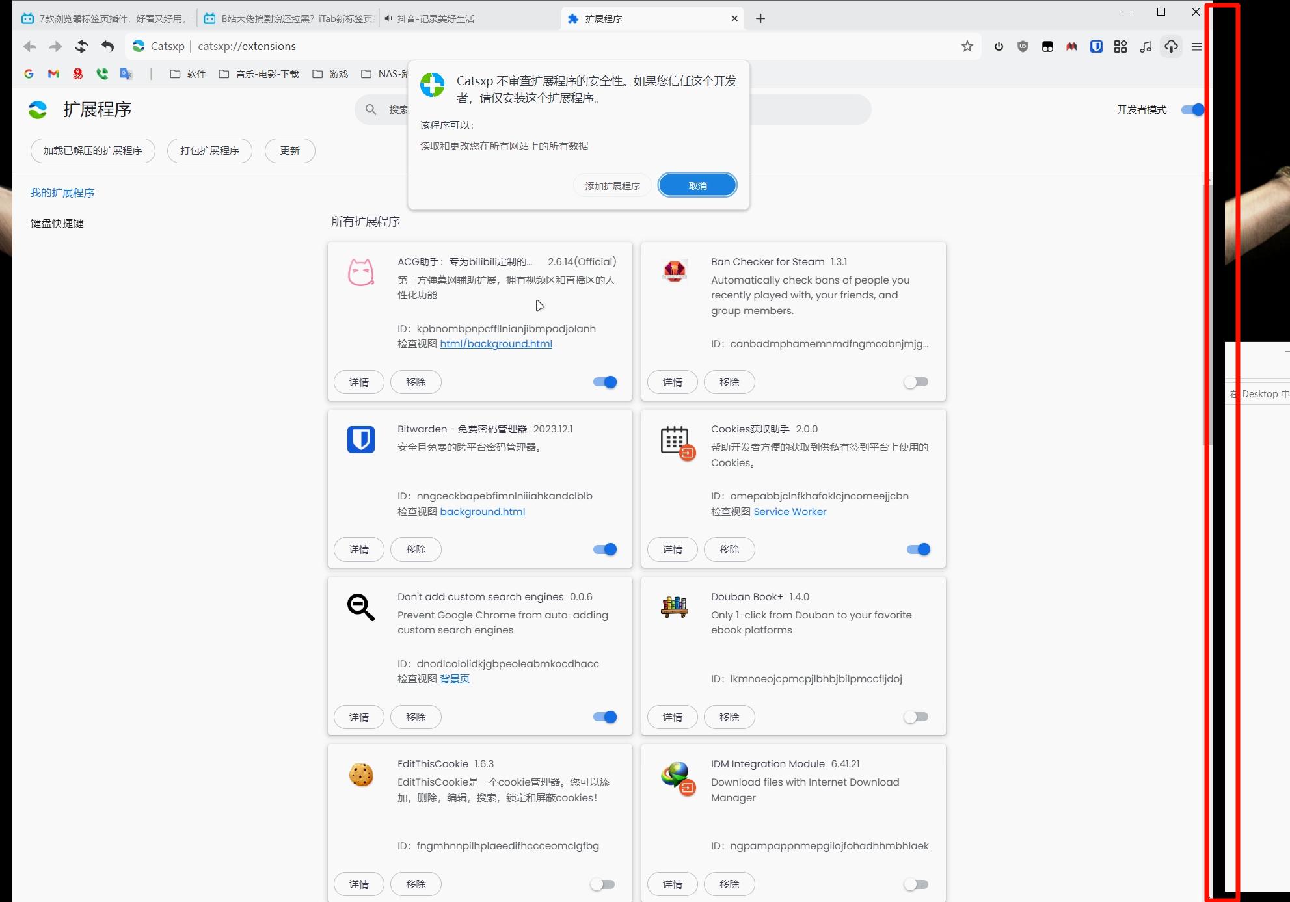Open the Google bookmark icon
This screenshot has height=902, width=1290.
tap(29, 74)
